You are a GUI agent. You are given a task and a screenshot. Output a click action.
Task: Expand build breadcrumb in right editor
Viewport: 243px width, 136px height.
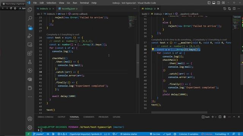pyautogui.click(x=144, y=14)
